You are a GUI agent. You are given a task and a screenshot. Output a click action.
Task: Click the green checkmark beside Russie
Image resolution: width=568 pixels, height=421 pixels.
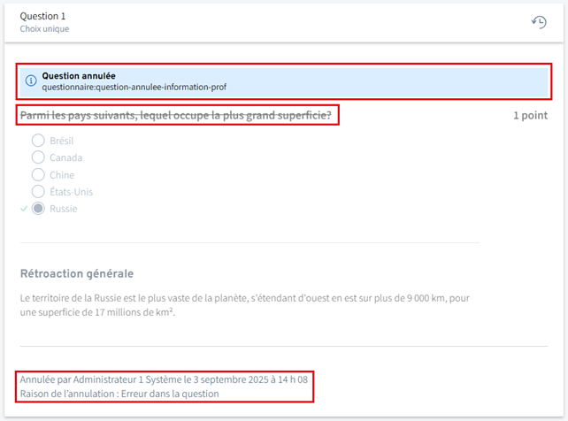(x=23, y=209)
